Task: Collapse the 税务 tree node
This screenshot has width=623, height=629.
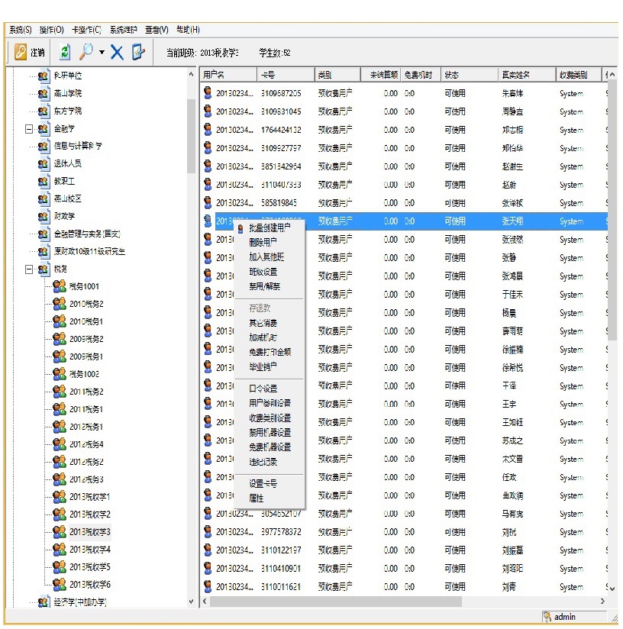Action: pyautogui.click(x=29, y=269)
